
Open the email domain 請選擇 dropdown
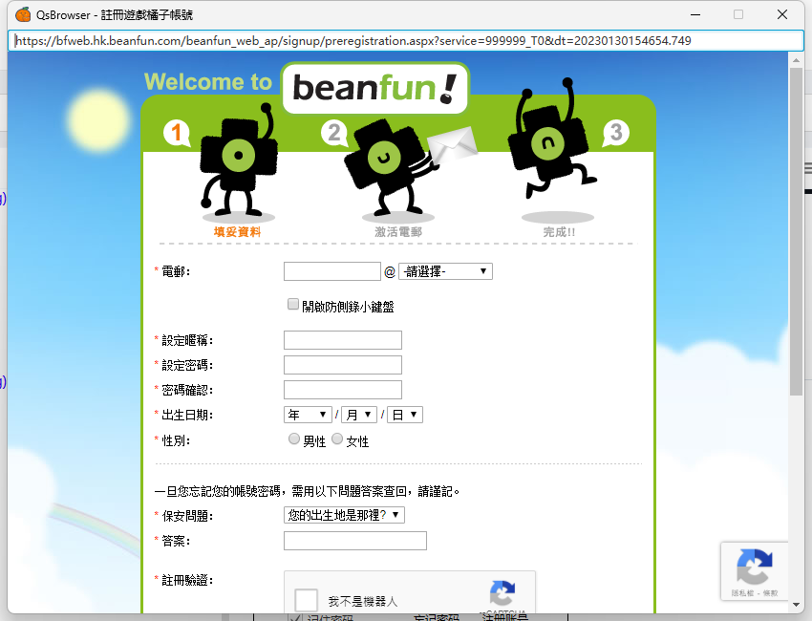[x=445, y=271]
